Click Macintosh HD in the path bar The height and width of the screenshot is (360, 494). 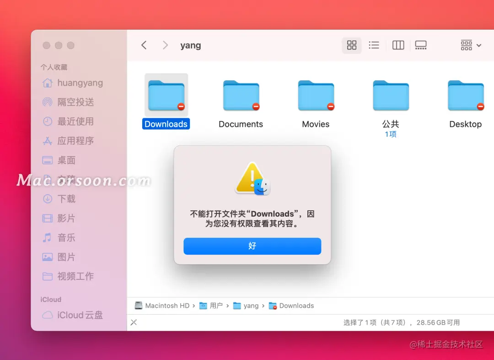[162, 306]
